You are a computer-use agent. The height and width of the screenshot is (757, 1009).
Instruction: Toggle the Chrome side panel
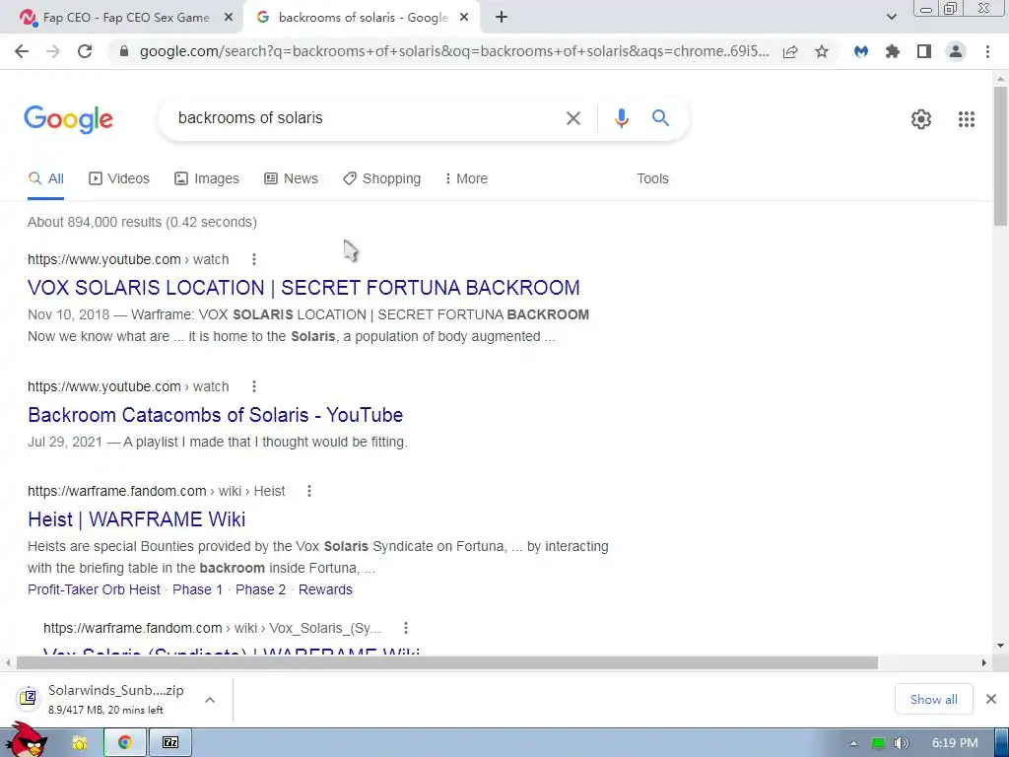(924, 51)
